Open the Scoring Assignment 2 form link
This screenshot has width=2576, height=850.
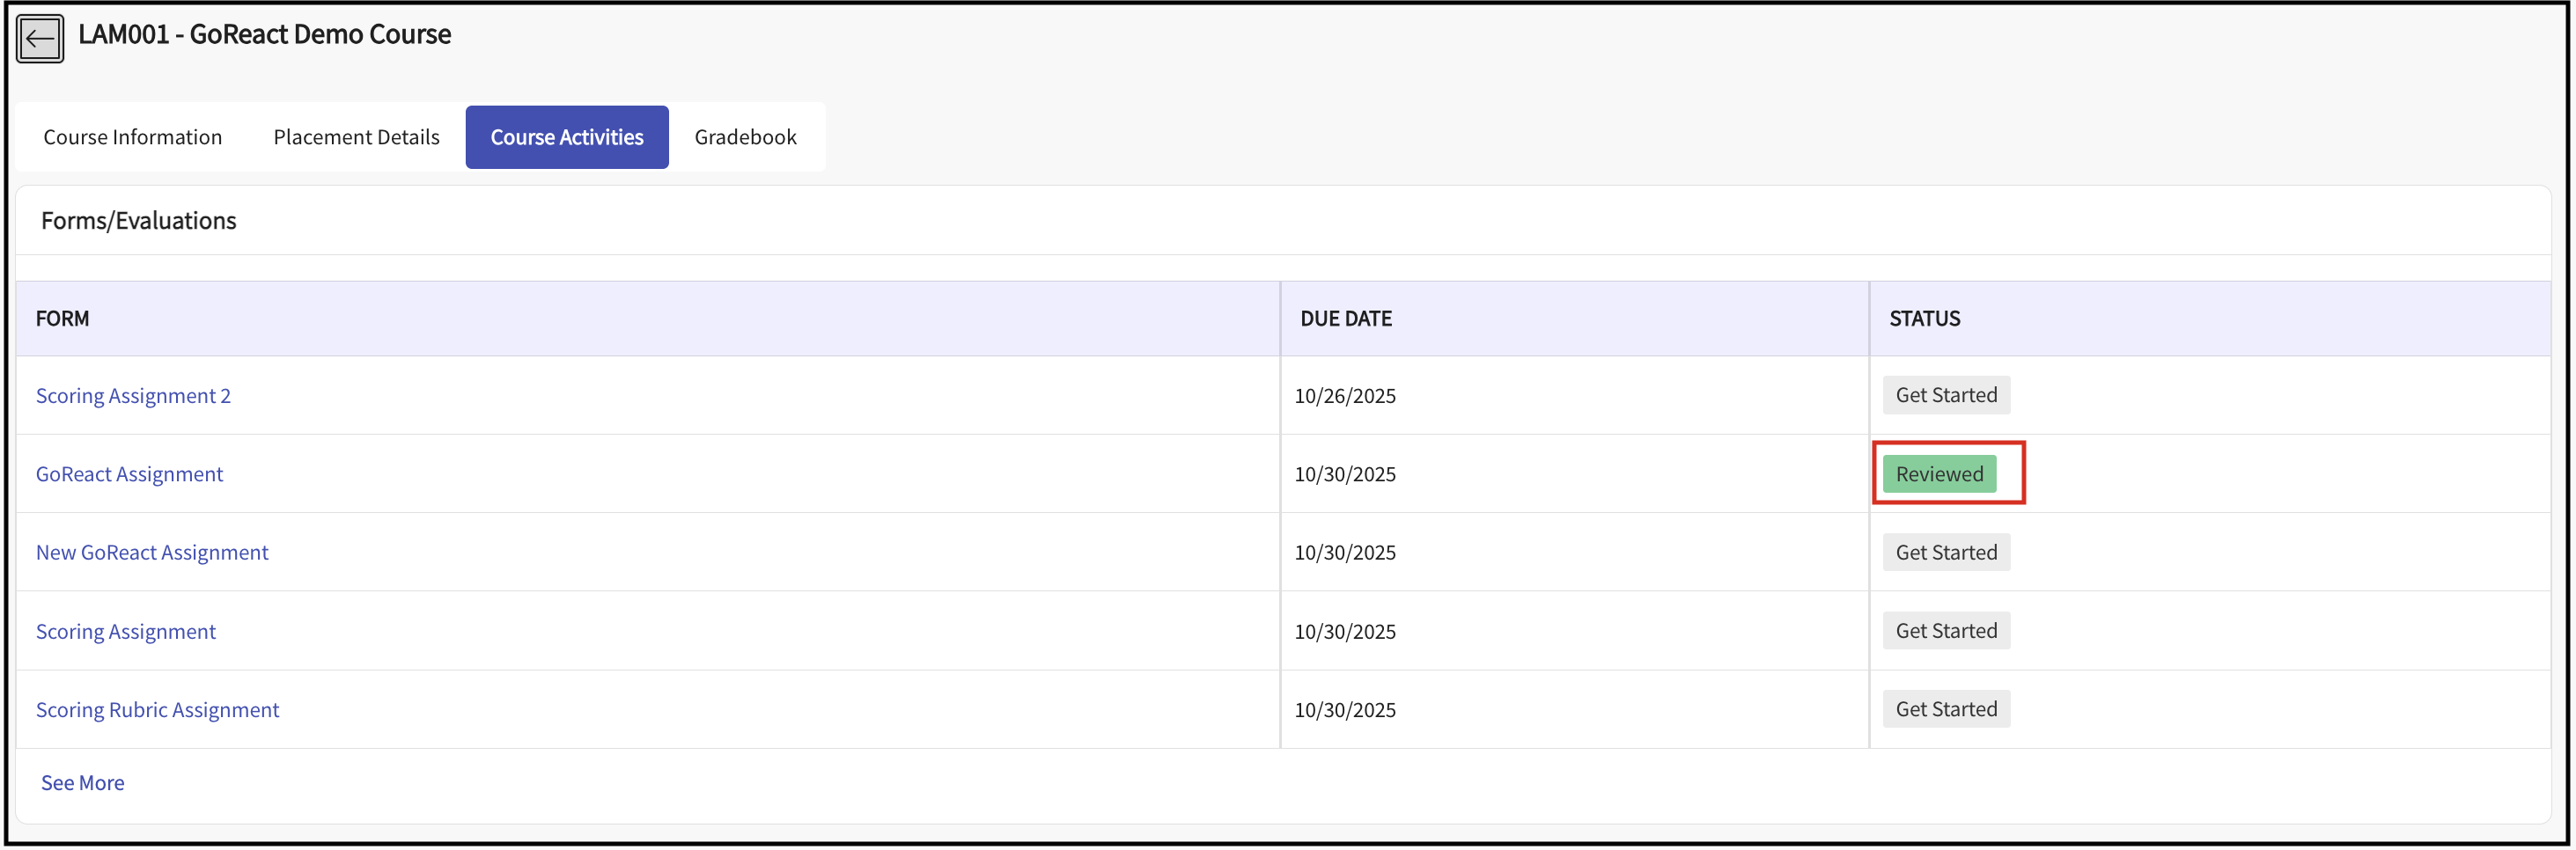pos(133,396)
